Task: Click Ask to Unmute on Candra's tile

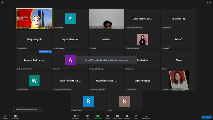Action: 44,52
